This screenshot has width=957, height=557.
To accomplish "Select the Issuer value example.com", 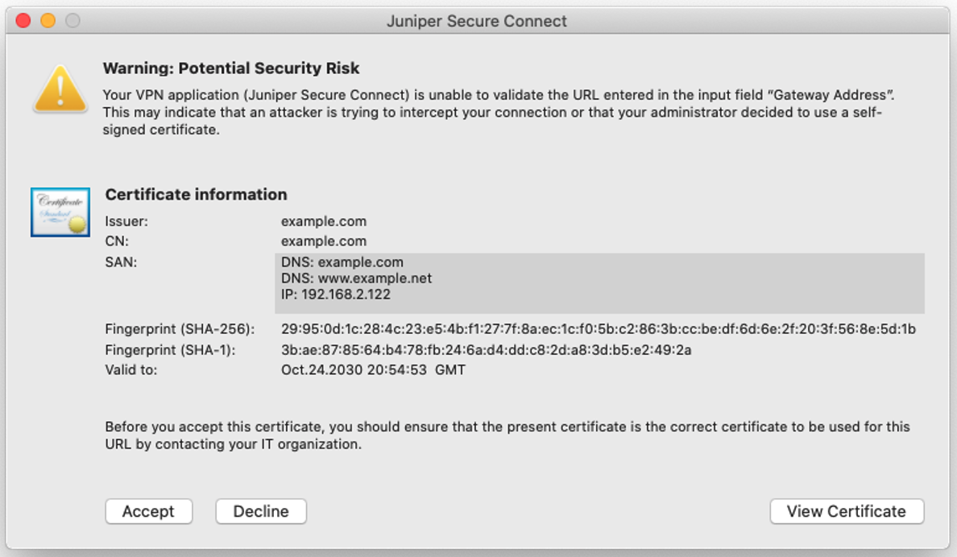I will click(x=324, y=221).
